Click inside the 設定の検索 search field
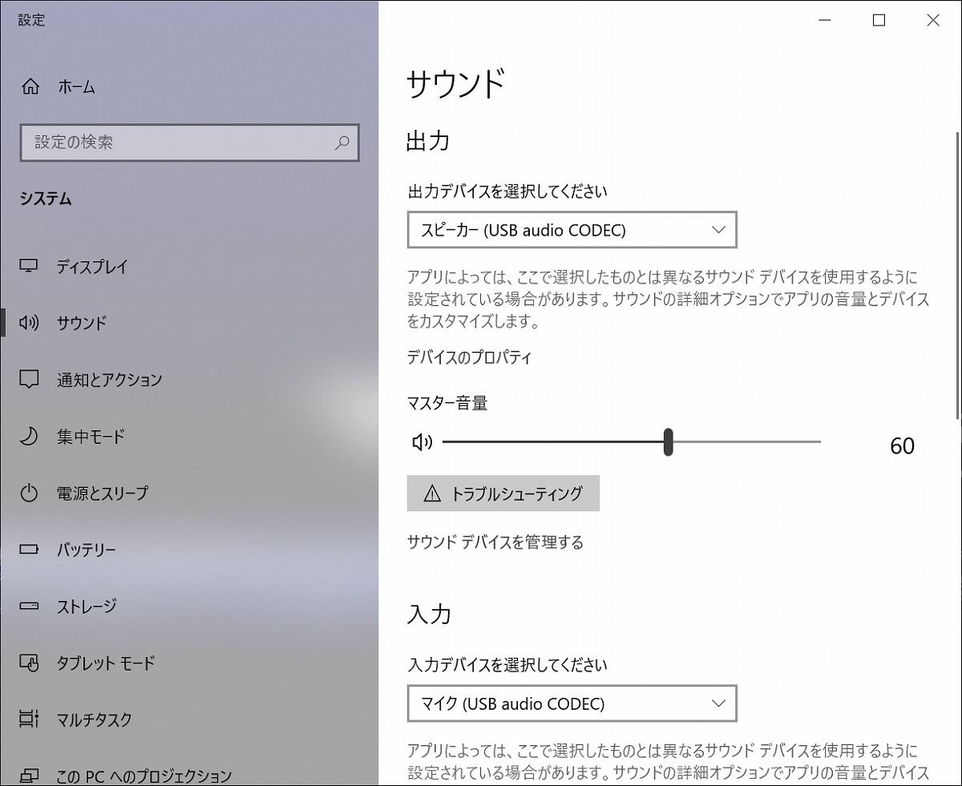 189,143
